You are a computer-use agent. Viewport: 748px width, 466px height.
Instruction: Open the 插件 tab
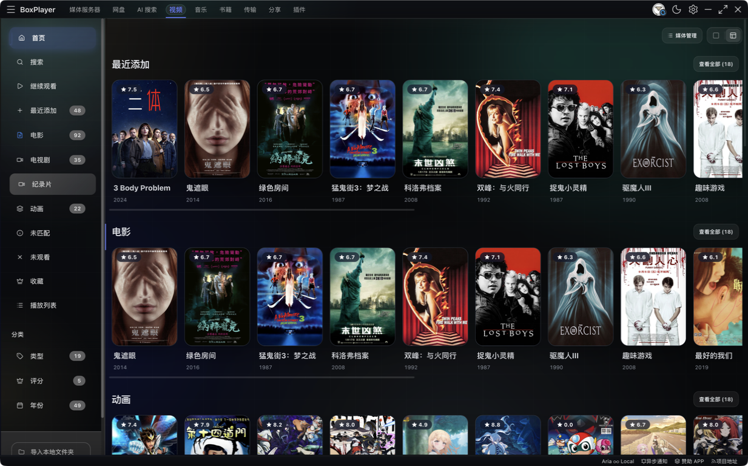[299, 10]
